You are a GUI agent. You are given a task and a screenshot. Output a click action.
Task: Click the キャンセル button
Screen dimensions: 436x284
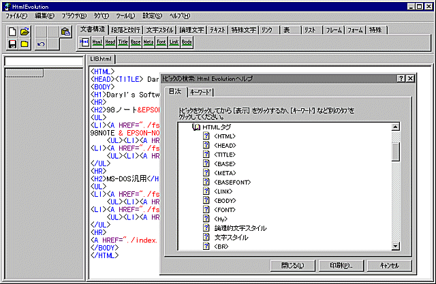[x=390, y=265]
